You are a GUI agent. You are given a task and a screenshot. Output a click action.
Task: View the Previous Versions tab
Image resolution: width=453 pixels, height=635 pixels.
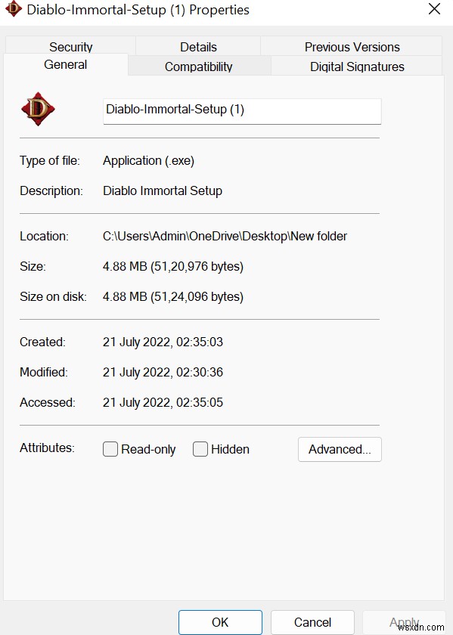(x=352, y=47)
